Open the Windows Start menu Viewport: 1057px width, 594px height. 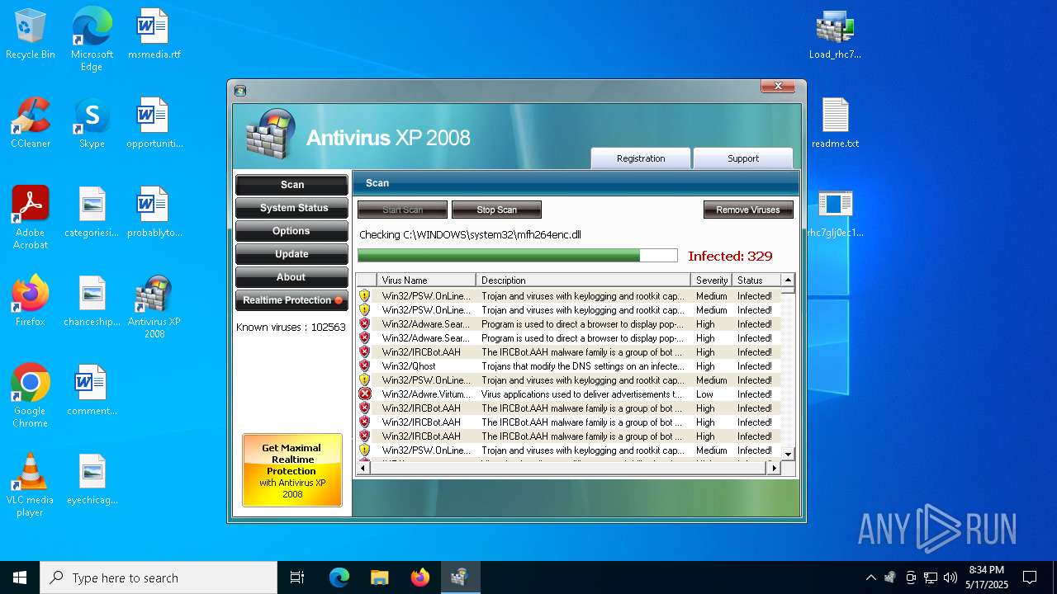[20, 577]
